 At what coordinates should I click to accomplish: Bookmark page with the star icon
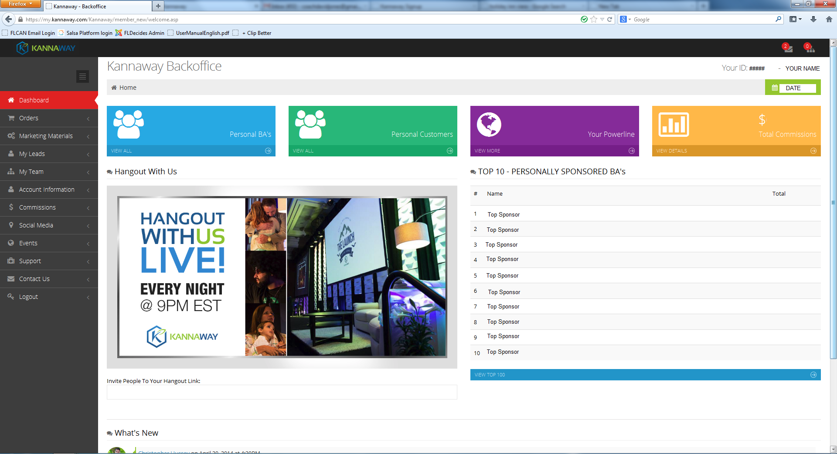(x=594, y=19)
